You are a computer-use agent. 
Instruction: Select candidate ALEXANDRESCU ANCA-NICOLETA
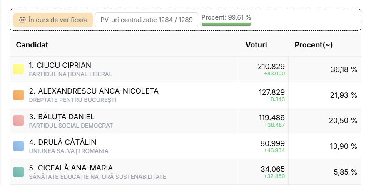point(94,91)
